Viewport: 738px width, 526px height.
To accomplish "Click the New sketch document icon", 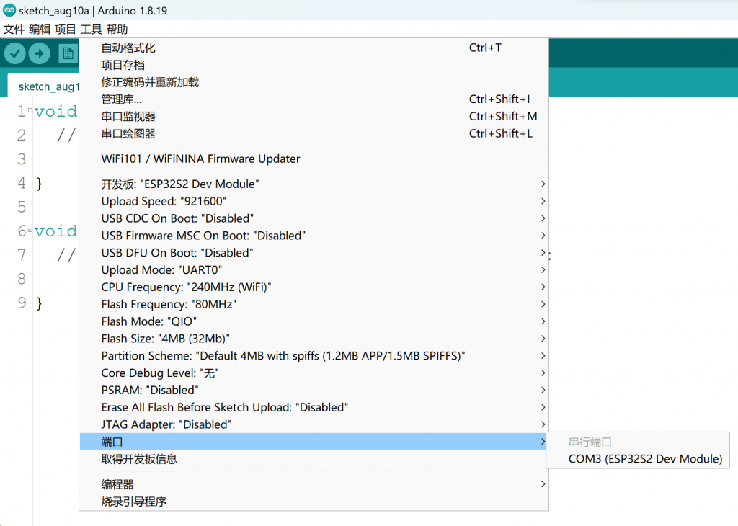I will [68, 53].
